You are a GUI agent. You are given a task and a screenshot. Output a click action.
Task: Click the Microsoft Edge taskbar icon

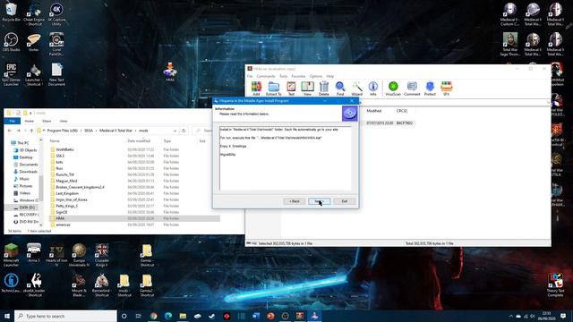[168, 316]
